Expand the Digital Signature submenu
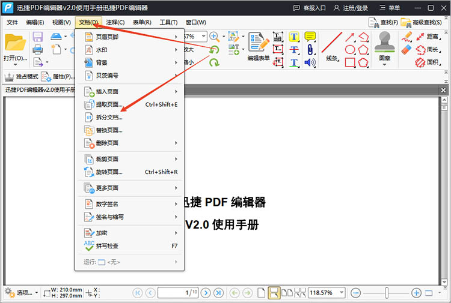 point(130,204)
